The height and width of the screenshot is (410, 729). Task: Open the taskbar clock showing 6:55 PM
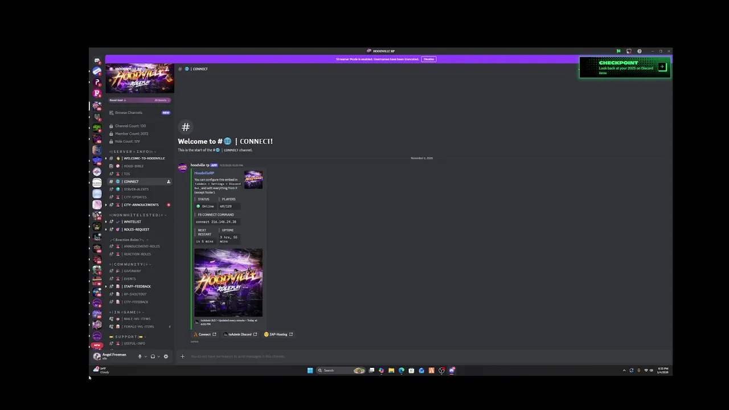pyautogui.click(x=663, y=370)
